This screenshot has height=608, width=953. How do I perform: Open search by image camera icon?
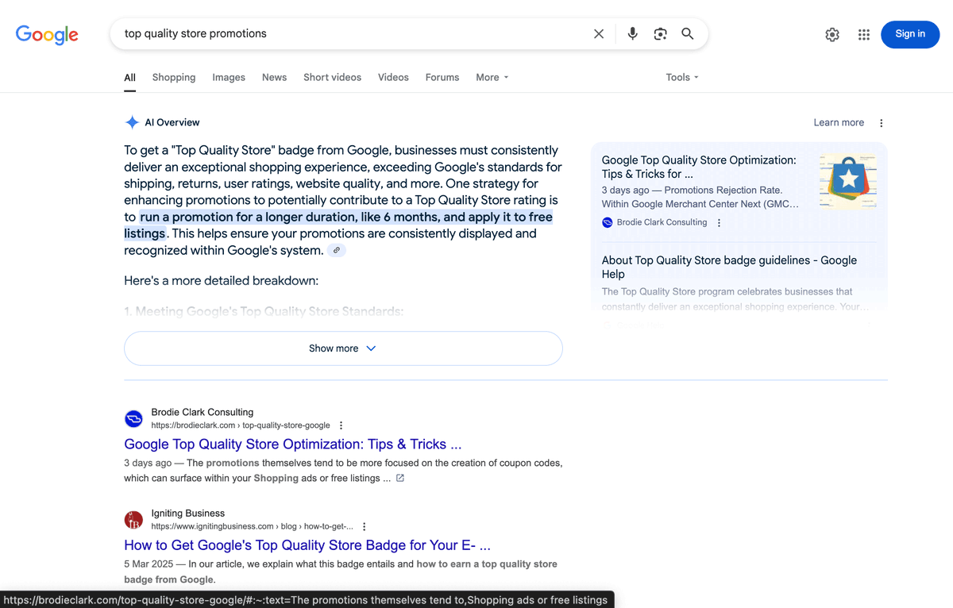[660, 34]
